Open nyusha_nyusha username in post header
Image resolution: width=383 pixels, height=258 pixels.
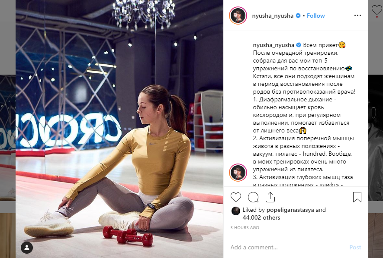pos(273,16)
